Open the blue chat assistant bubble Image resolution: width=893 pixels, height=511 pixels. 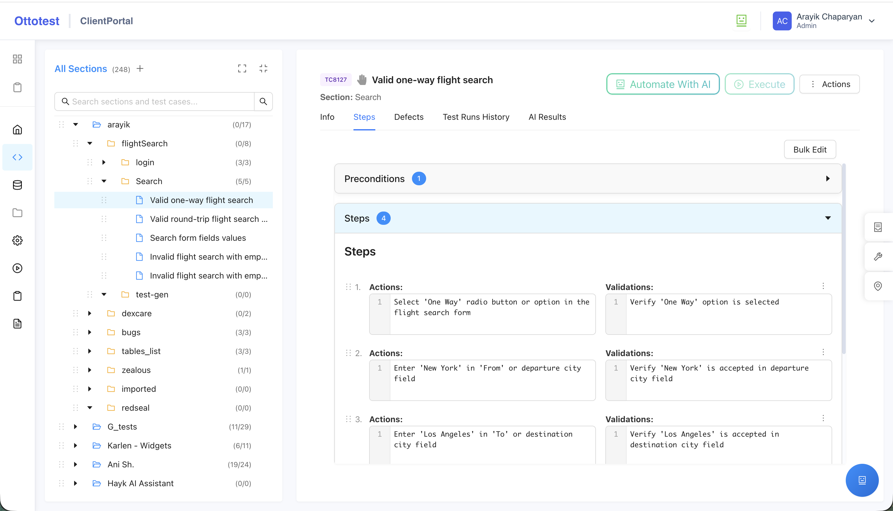coord(862,480)
